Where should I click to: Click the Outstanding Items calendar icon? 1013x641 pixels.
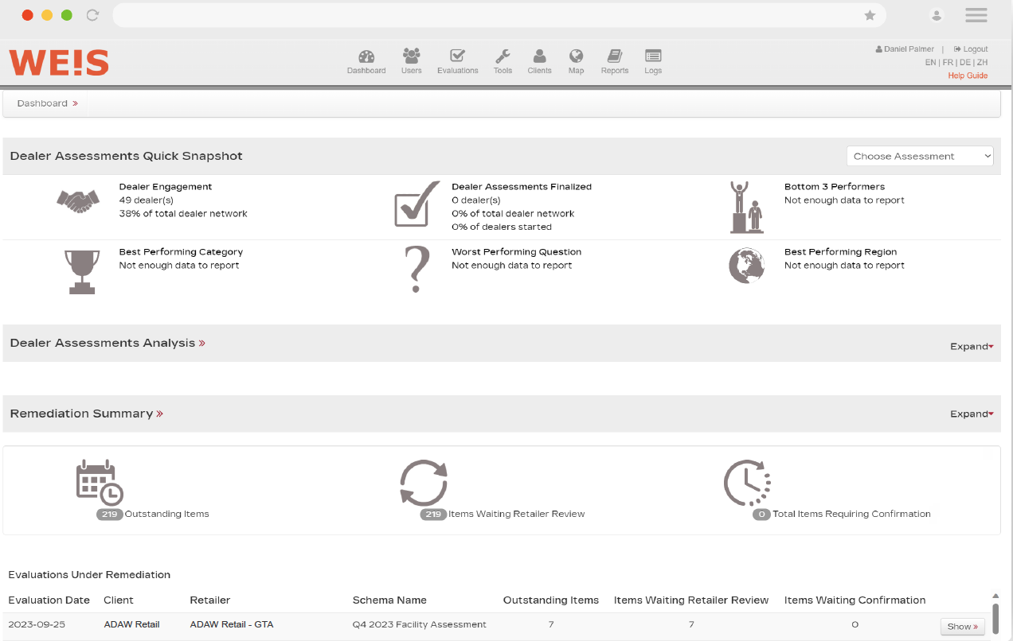pos(100,483)
